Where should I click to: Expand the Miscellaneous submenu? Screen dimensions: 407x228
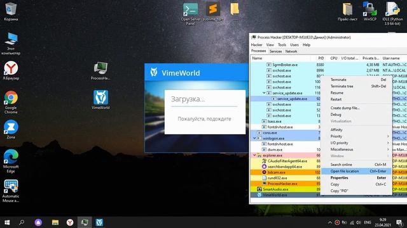tap(356, 149)
